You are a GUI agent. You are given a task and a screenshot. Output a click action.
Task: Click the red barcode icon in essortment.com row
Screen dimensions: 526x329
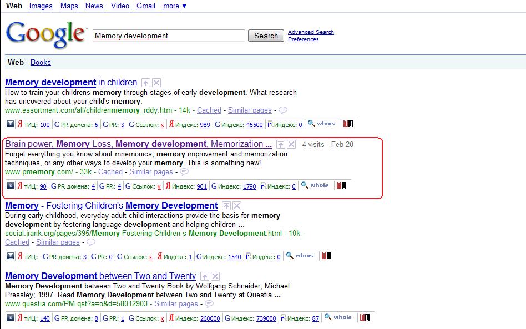pos(348,124)
